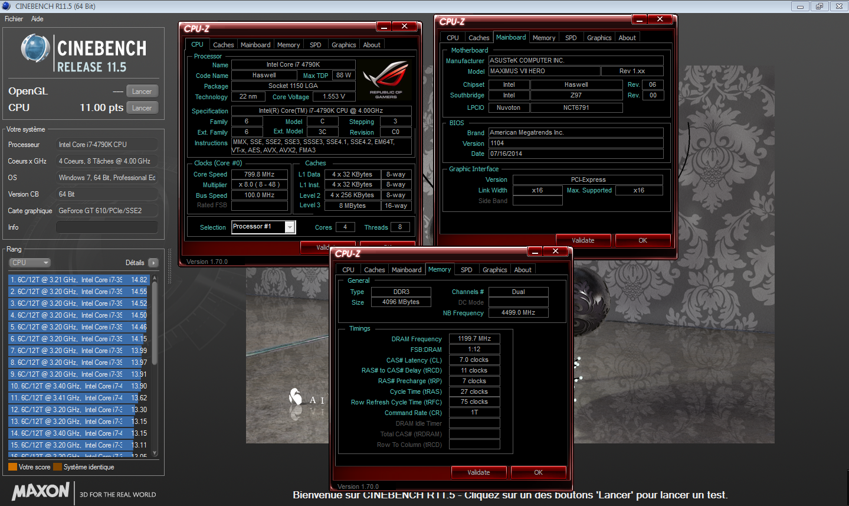Open SPD tab in Memory CPU-Z window
Image resolution: width=849 pixels, height=506 pixels.
(467, 270)
